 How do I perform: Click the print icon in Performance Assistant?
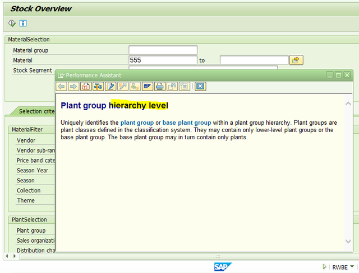160,87
